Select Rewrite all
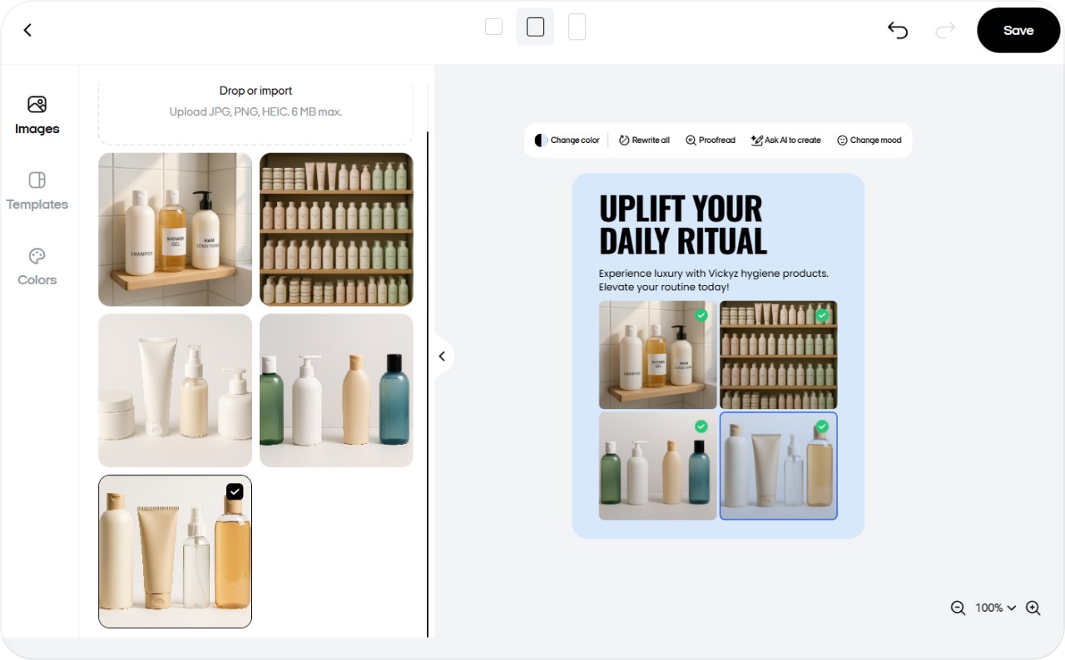 tap(643, 140)
